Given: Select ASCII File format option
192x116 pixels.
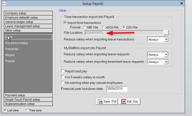Looking at the screenshot, I should tap(104, 27).
